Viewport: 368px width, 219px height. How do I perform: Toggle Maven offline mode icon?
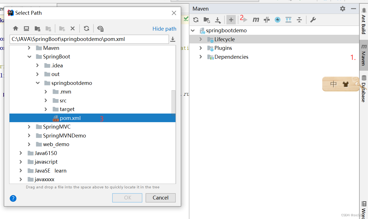(x=267, y=20)
